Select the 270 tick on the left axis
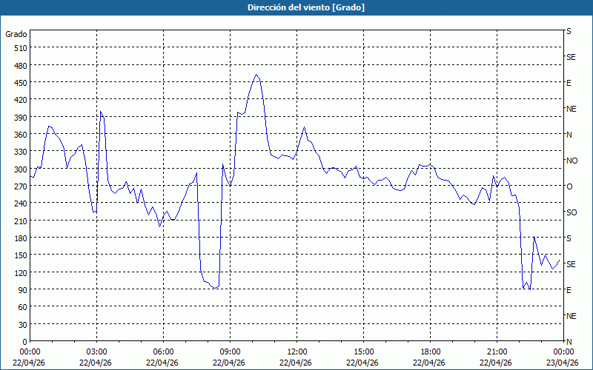 point(19,186)
